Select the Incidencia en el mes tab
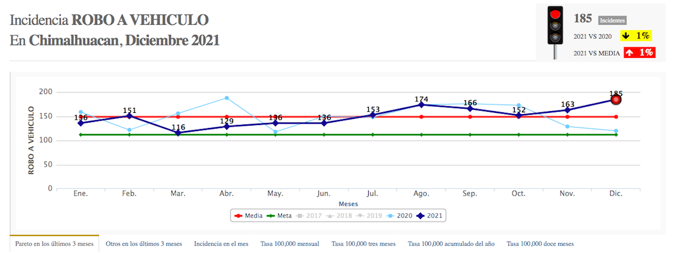 coord(221,244)
